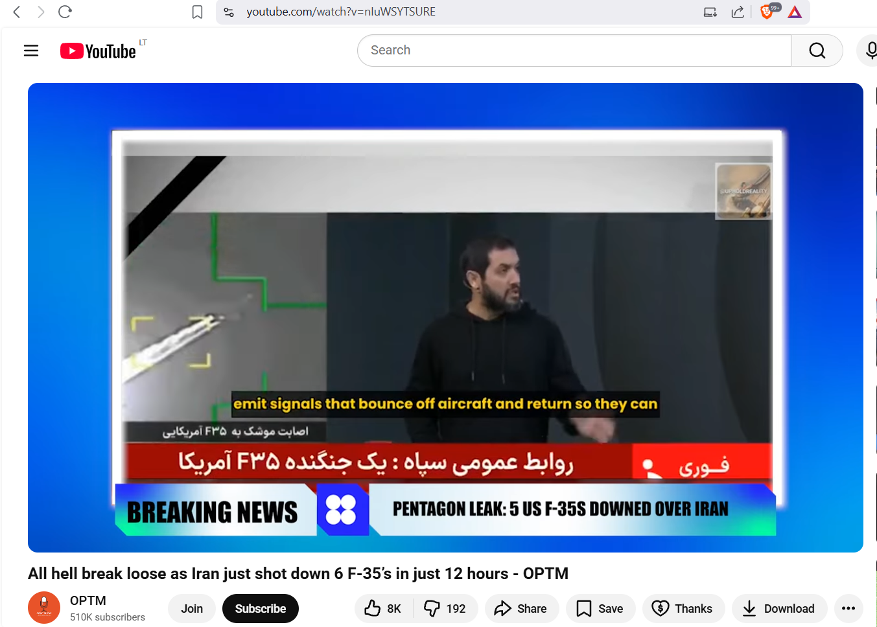Screen dimensions: 877x627
Task: Open YouTube guide hamburger menu
Action: click(x=31, y=51)
